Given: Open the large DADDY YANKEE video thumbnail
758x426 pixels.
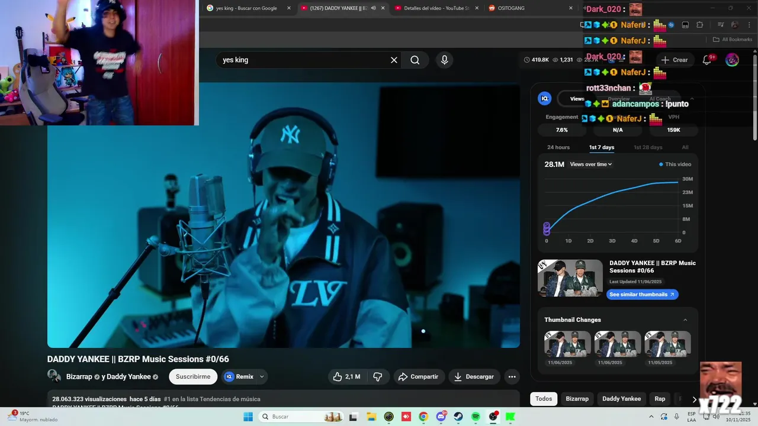Looking at the screenshot, I should pos(570,278).
